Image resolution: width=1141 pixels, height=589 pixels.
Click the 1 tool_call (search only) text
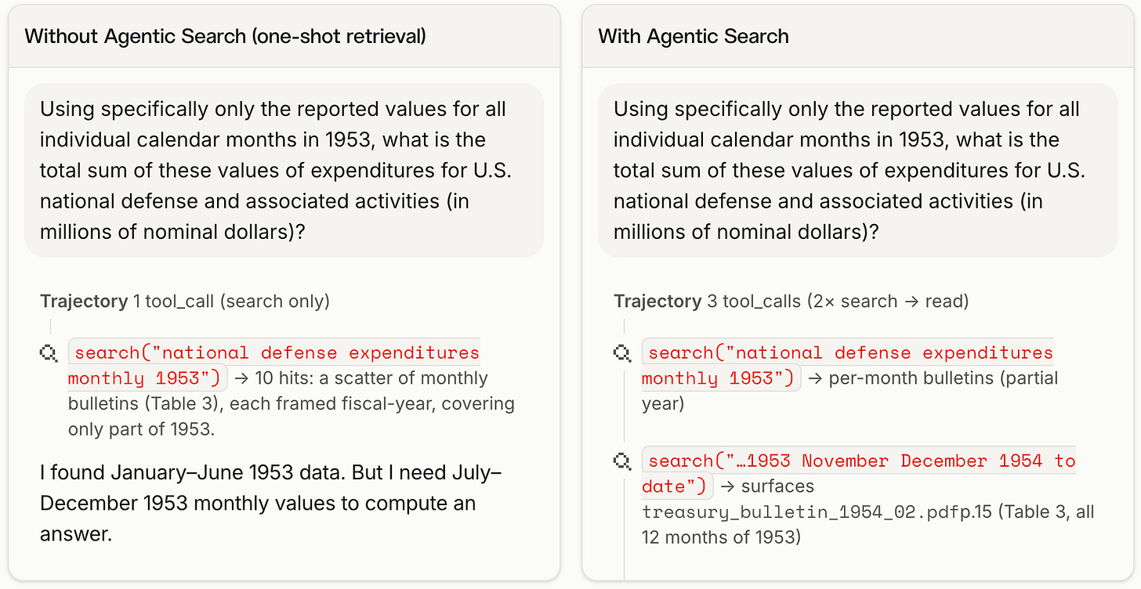click(231, 301)
